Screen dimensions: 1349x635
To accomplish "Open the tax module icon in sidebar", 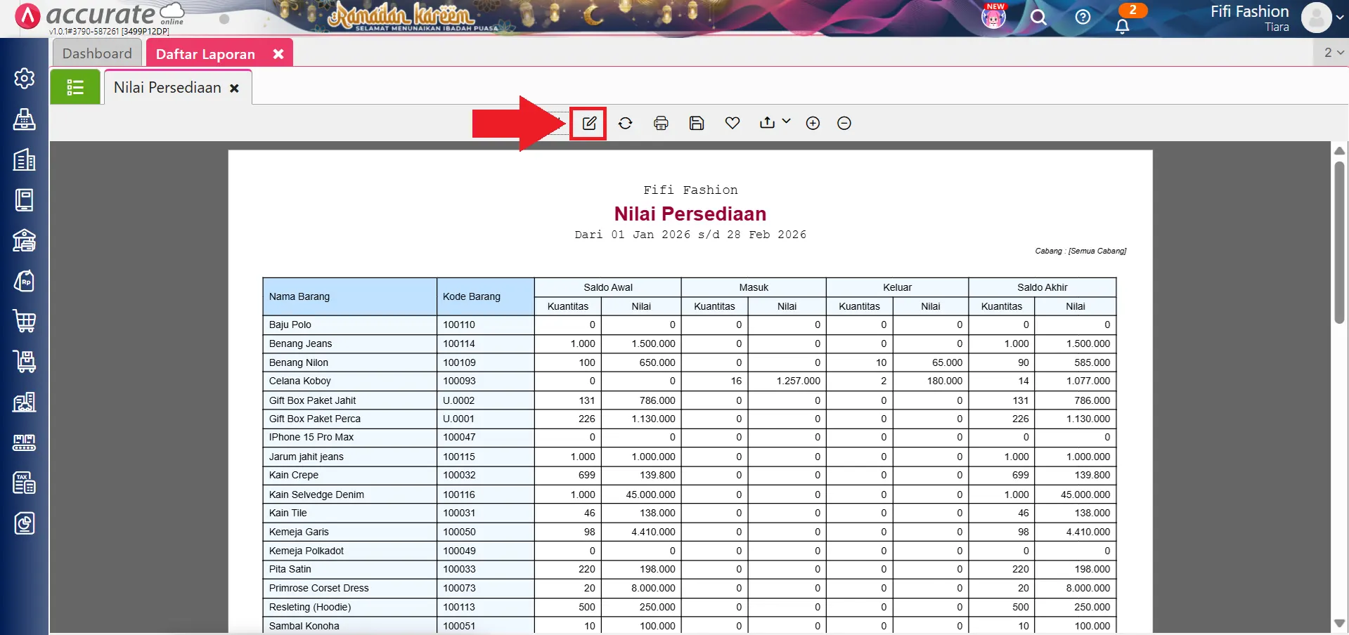I will (x=25, y=483).
